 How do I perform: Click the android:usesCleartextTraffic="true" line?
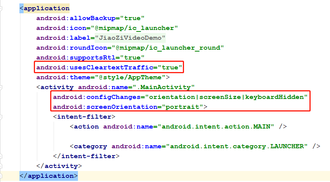coord(109,67)
